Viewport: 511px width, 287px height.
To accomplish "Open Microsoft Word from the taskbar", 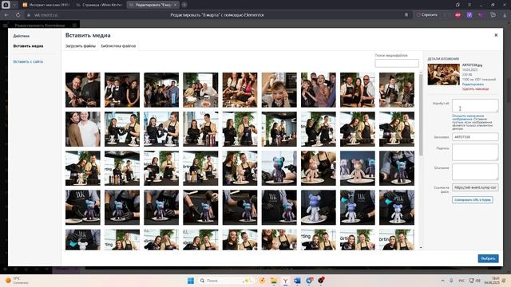I will coord(297,281).
